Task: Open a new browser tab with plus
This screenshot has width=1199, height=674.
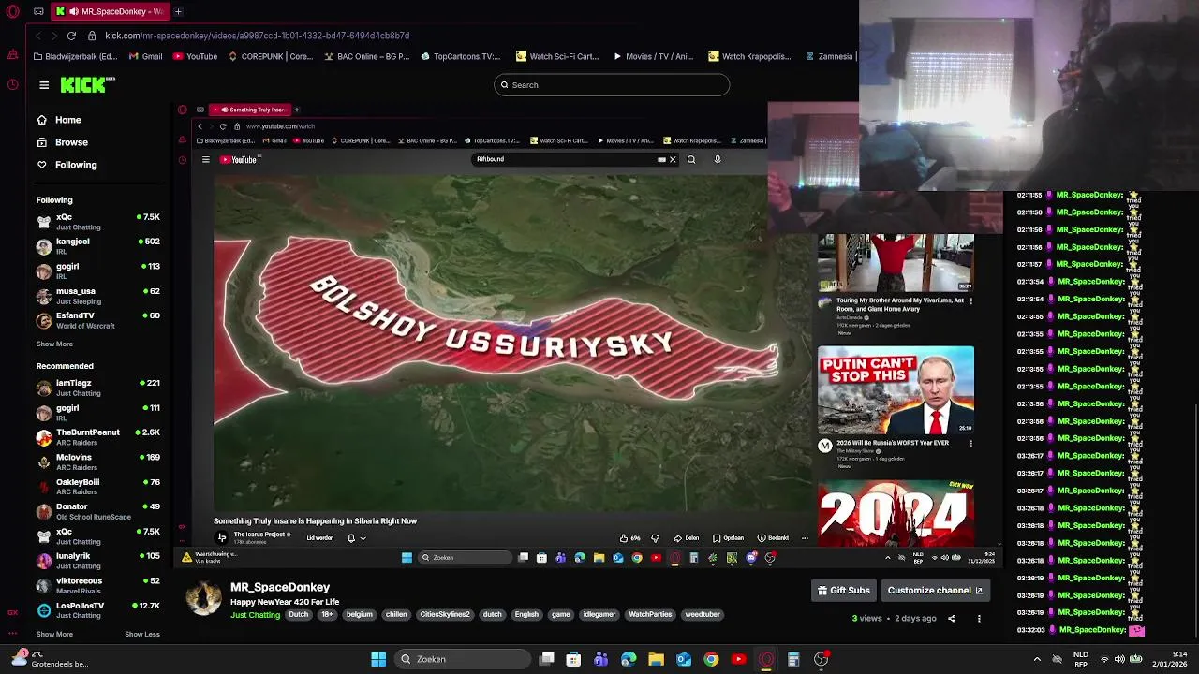Action: 178,11
